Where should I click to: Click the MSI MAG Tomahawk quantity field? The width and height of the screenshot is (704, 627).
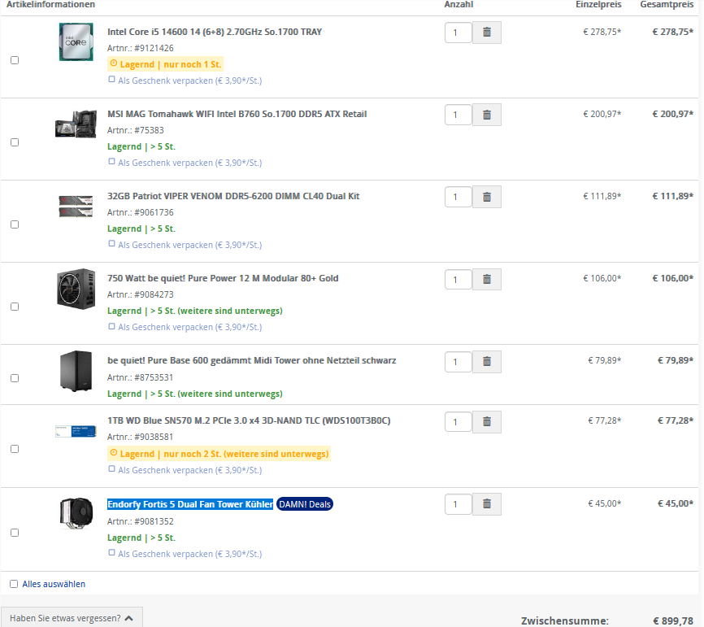458,115
